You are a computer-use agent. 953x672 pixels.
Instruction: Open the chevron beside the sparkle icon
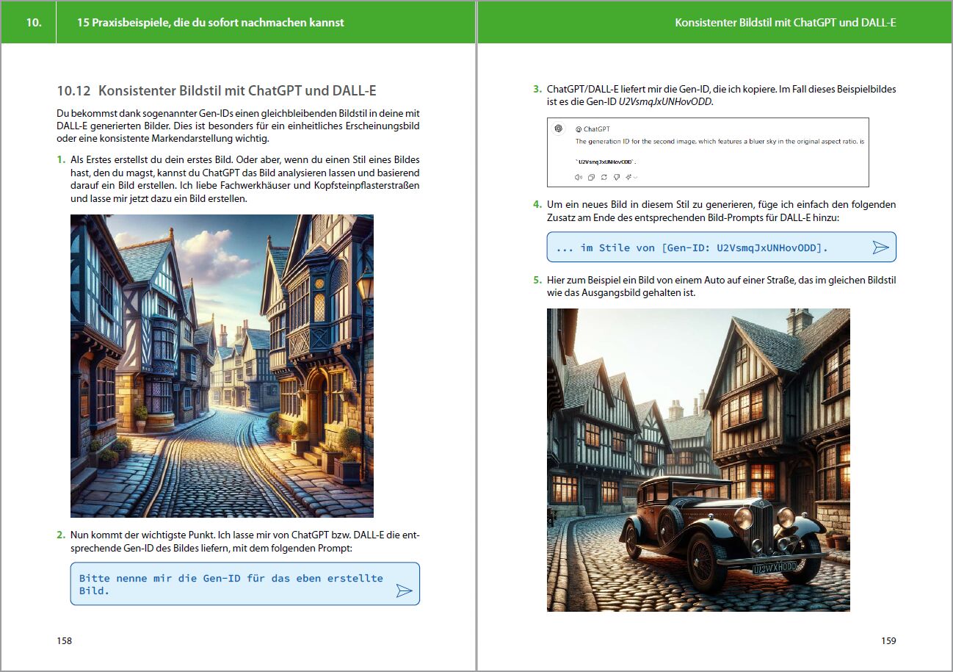635,177
